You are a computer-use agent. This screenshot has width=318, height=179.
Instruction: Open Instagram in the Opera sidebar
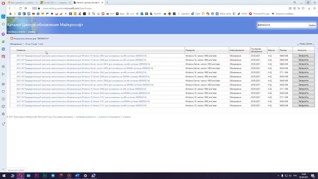(x=3, y=57)
